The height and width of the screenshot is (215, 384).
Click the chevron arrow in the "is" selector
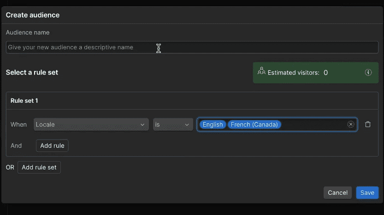coord(187,125)
